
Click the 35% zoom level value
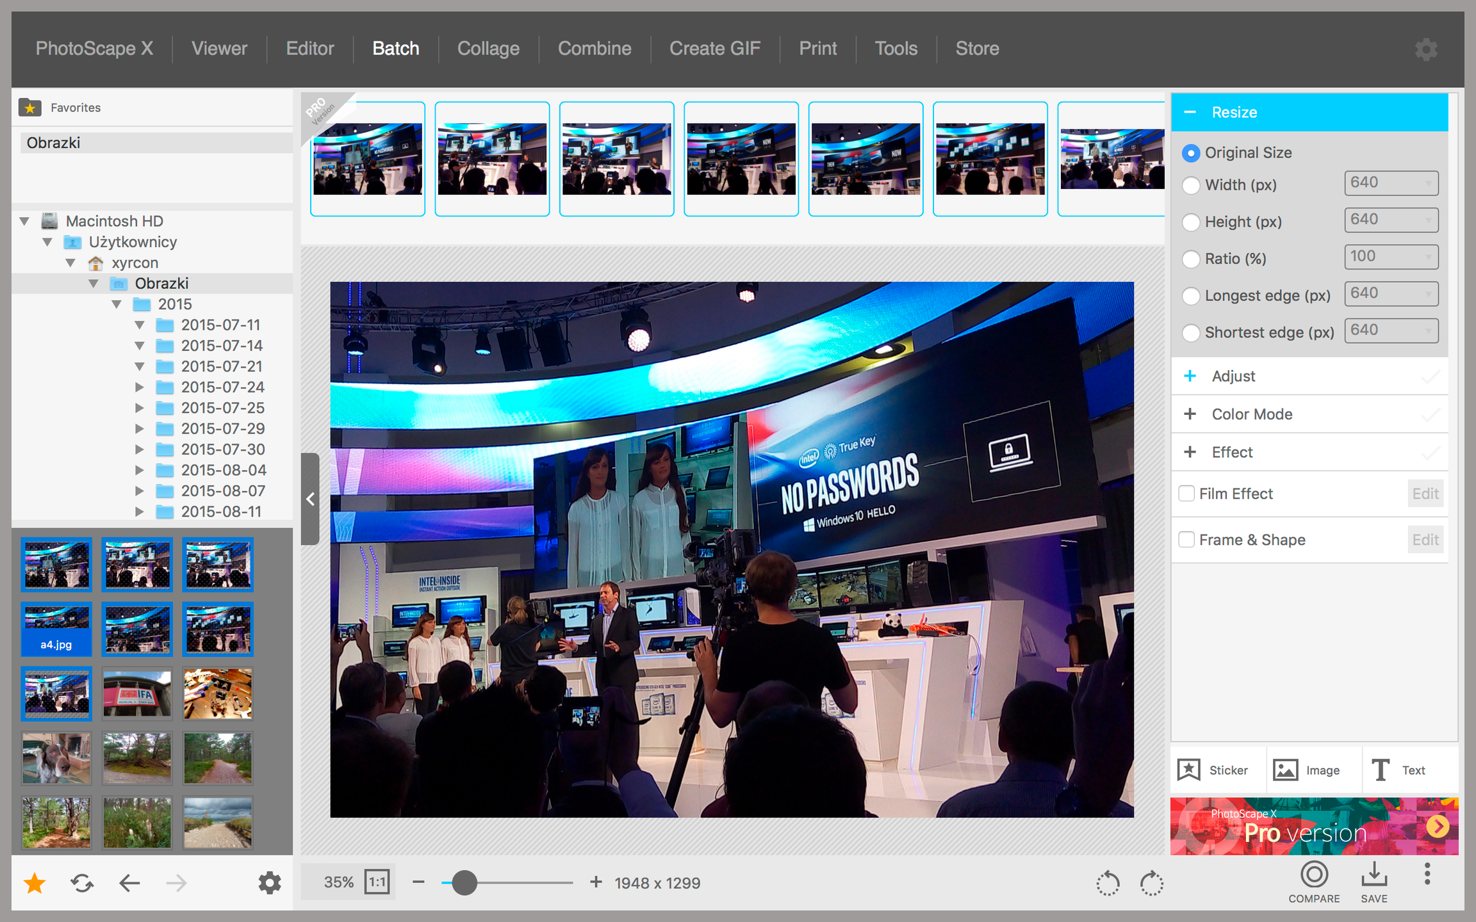[338, 883]
